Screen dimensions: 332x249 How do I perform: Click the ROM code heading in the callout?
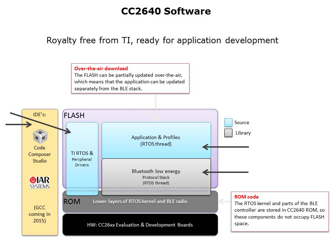coord(246,197)
